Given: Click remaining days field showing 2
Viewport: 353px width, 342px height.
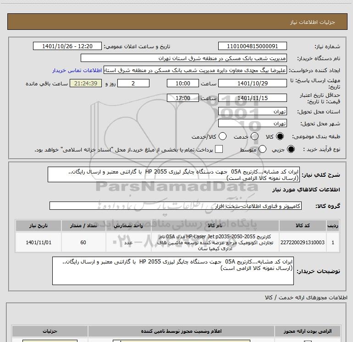Looking at the screenshot, I should [x=133, y=83].
